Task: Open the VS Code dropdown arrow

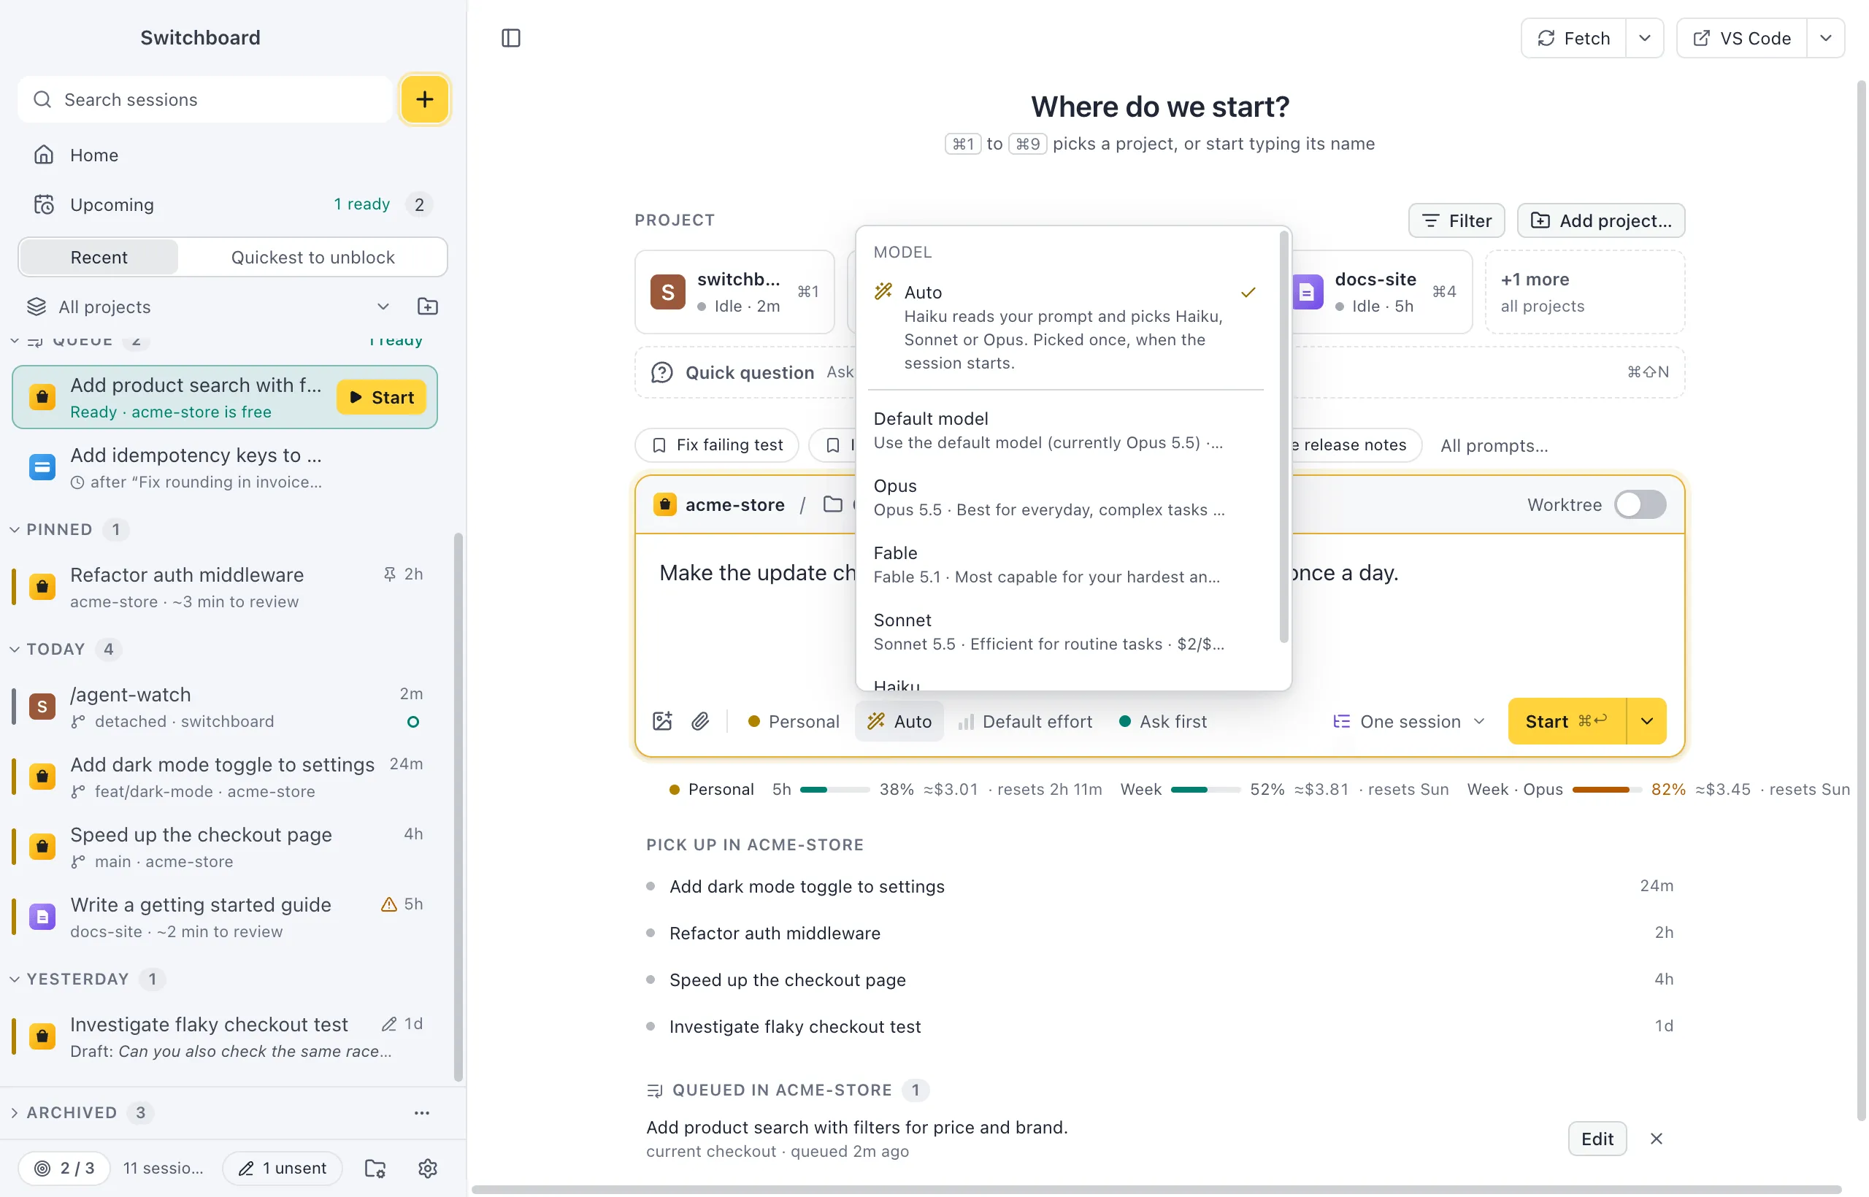Action: tap(1825, 38)
